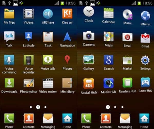Screen dimensions: 154x129
Task: Launch the Maps app
Action: pyautogui.click(x=109, y=36)
